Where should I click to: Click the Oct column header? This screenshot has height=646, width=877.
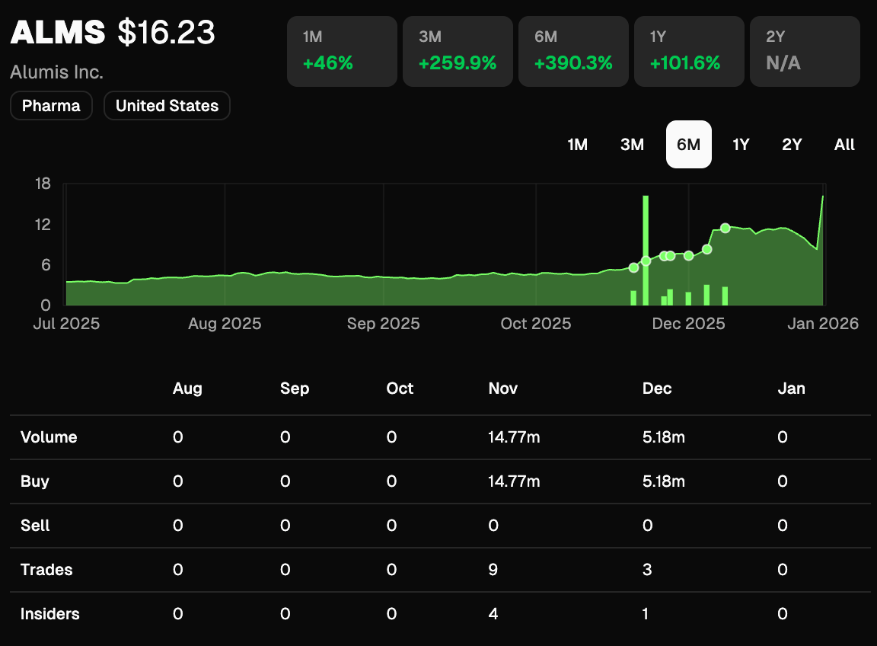(400, 388)
